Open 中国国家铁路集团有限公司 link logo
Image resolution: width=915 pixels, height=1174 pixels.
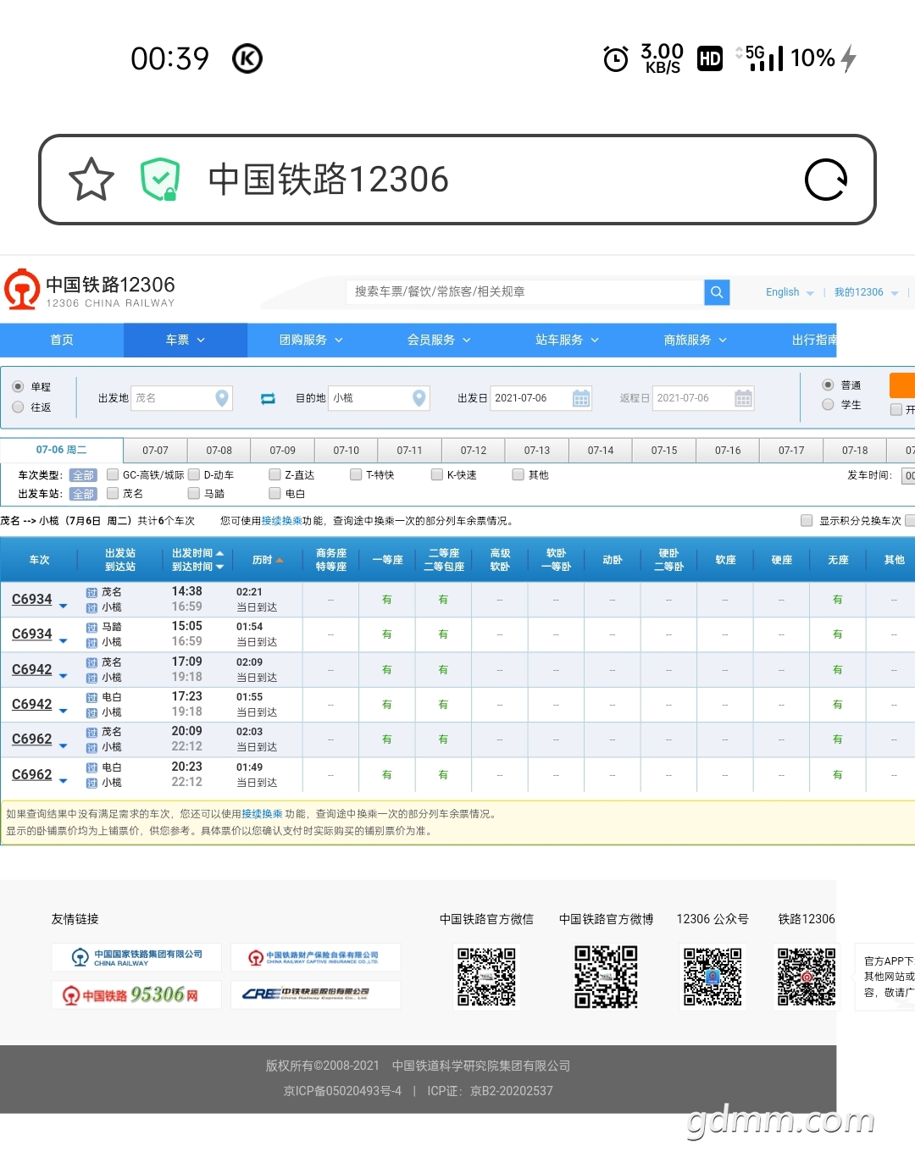coord(136,957)
